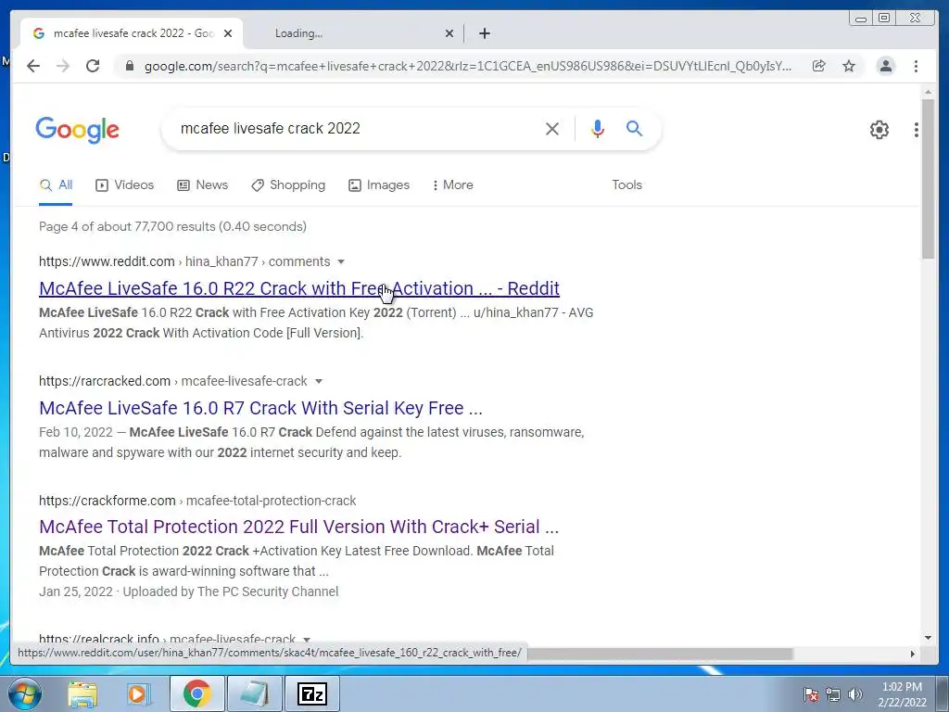
Task: Open the Chrome three-dot menu
Action: click(916, 66)
